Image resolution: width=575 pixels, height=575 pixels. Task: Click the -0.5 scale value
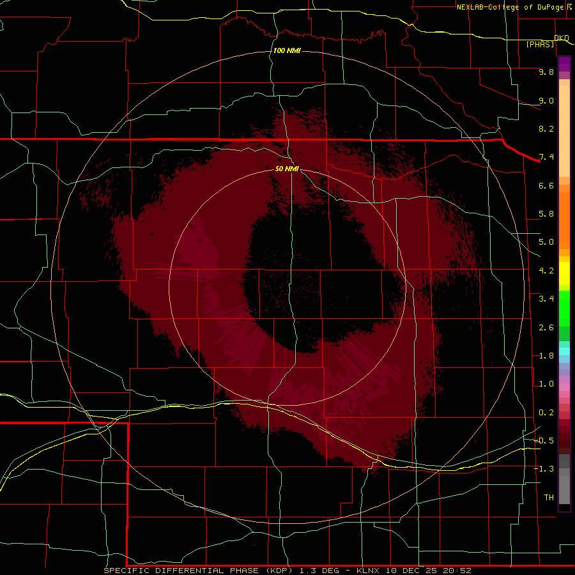click(x=544, y=441)
